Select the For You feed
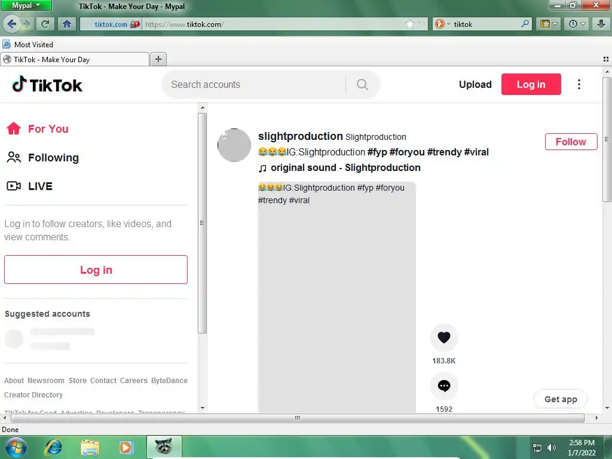 [x=38, y=129]
